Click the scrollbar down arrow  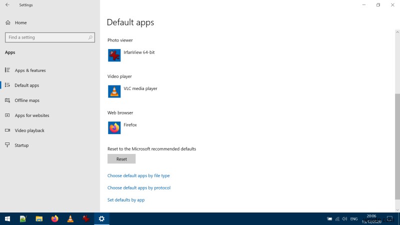[x=397, y=210]
